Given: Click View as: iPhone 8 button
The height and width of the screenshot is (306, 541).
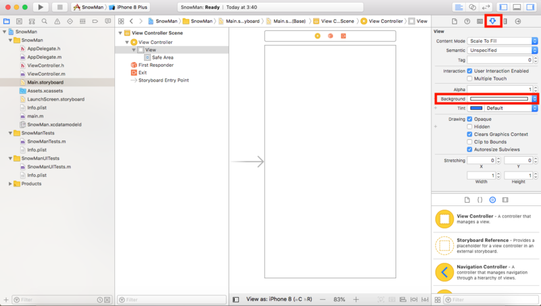Looking at the screenshot, I should [x=279, y=299].
